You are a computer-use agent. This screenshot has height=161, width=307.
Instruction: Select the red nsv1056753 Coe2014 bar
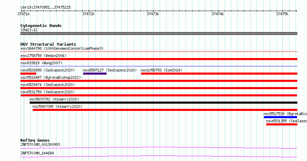(x=219, y=74)
